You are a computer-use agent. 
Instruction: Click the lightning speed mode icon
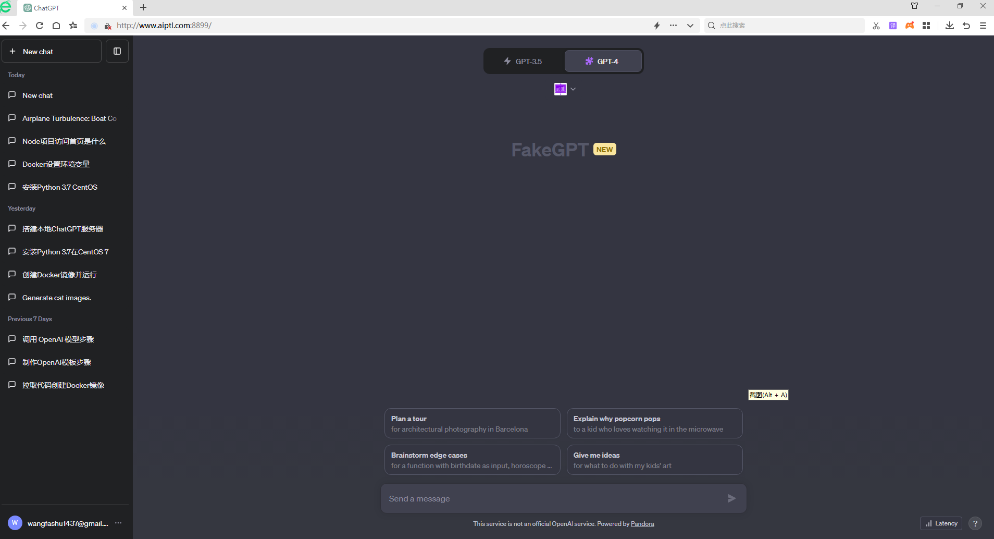click(x=657, y=26)
